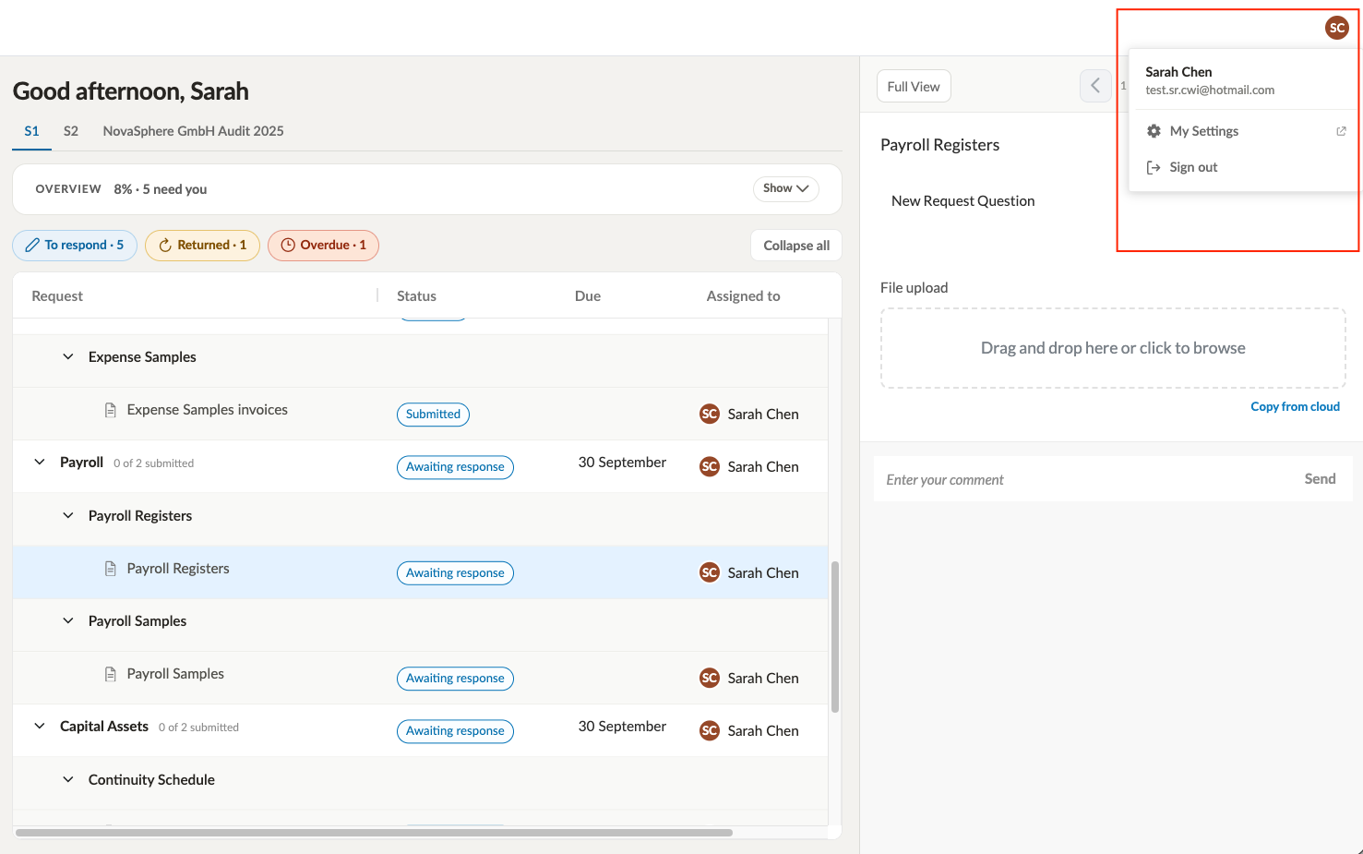Click Sarah Chen avatar in Expense Samples invoices row
The height and width of the screenshot is (854, 1363).
(x=709, y=414)
